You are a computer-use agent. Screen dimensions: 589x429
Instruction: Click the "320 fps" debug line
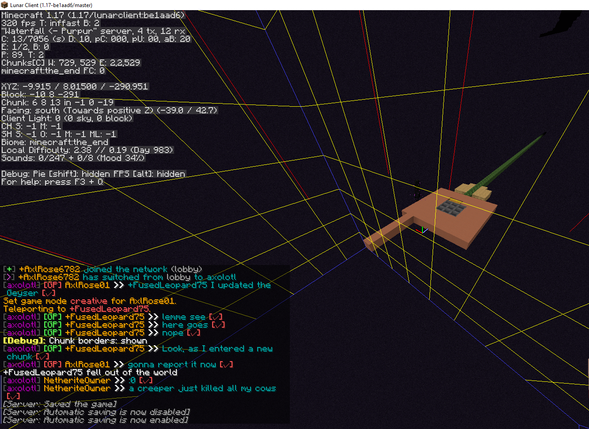(x=50, y=23)
